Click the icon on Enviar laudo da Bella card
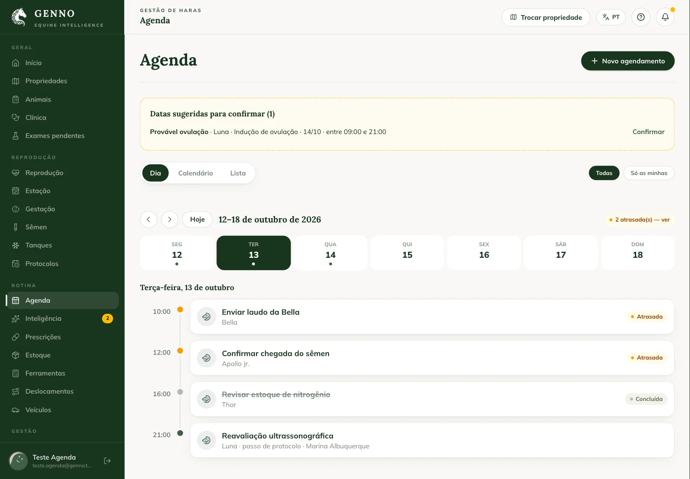Viewport: 690px width, 479px height. tap(207, 317)
